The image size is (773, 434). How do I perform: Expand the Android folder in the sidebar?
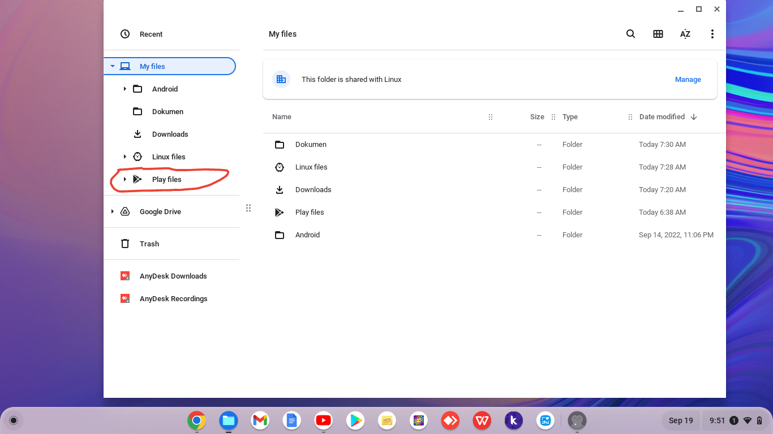tap(124, 89)
